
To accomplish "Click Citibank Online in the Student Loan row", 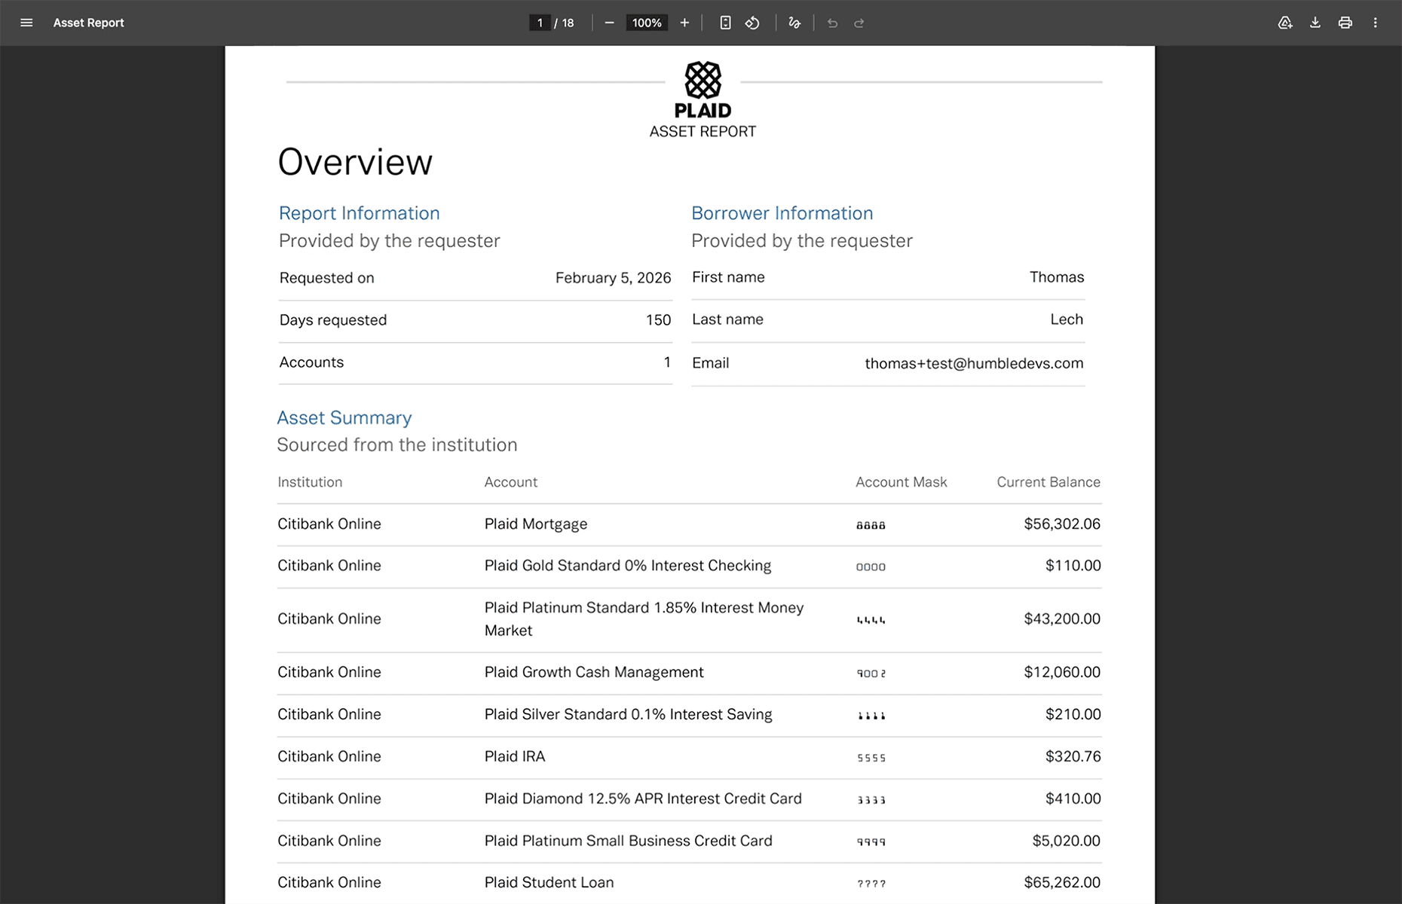I will click(x=329, y=883).
